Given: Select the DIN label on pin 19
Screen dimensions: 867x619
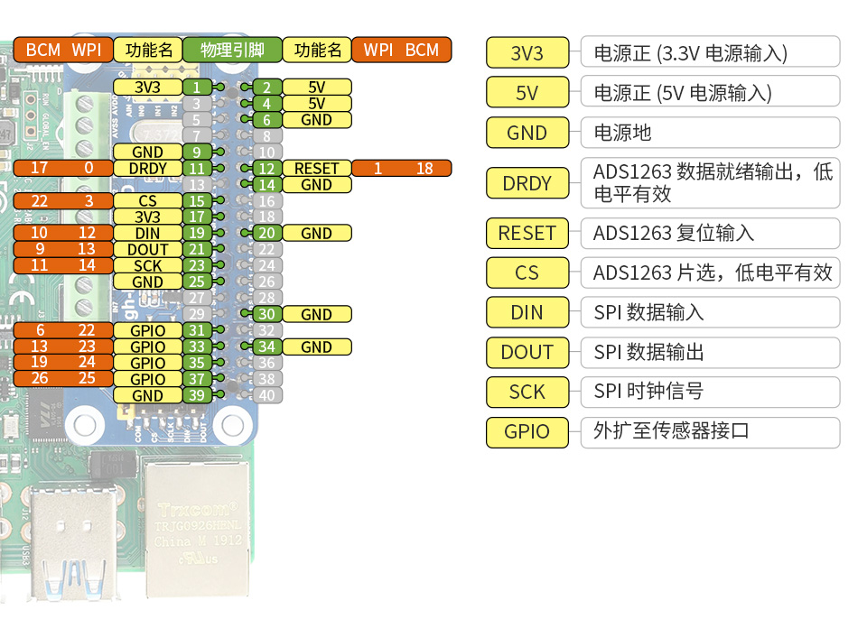Looking at the screenshot, I should click(x=147, y=233).
